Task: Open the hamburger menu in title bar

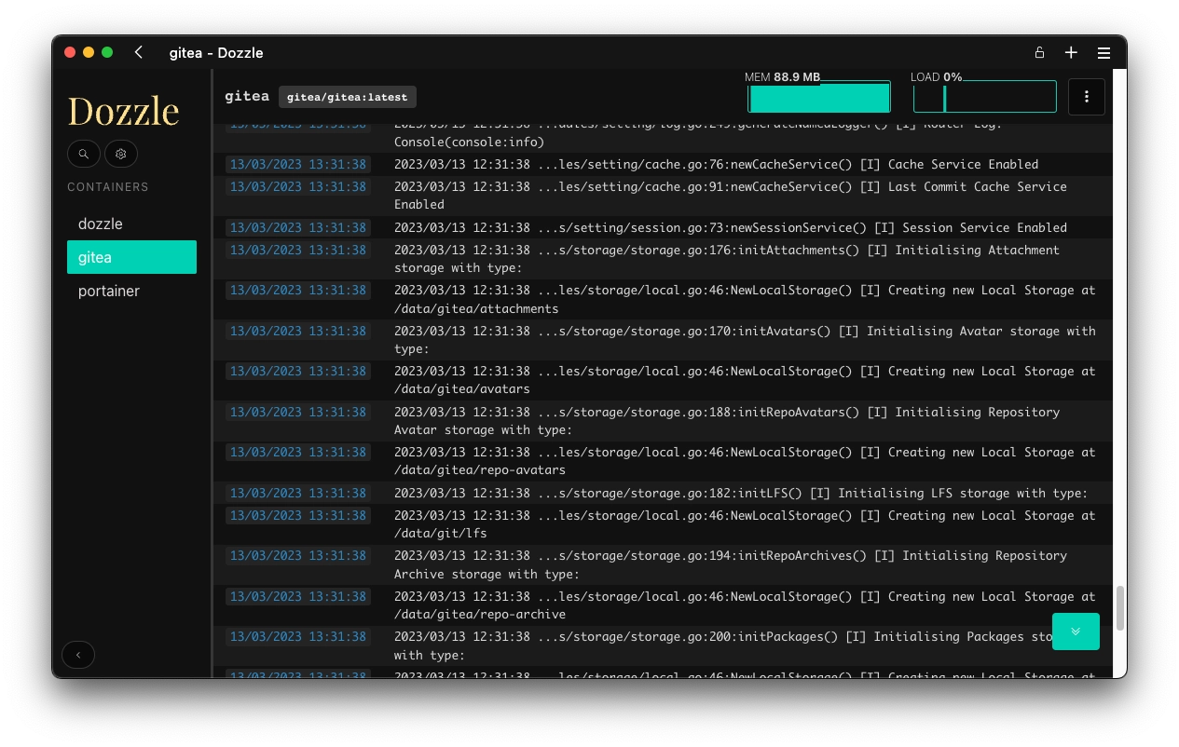Action: pyautogui.click(x=1104, y=53)
